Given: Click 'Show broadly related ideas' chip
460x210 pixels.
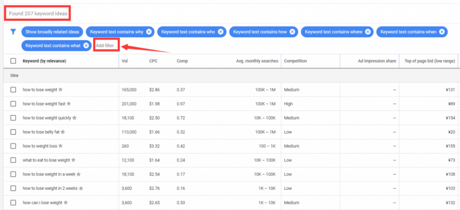Looking at the screenshot, I should point(53,32).
